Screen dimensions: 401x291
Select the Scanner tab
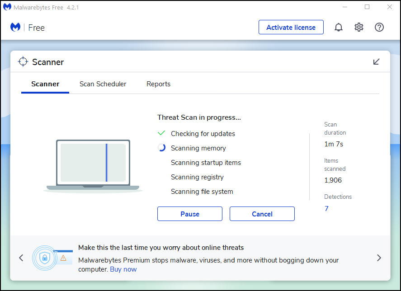click(45, 84)
